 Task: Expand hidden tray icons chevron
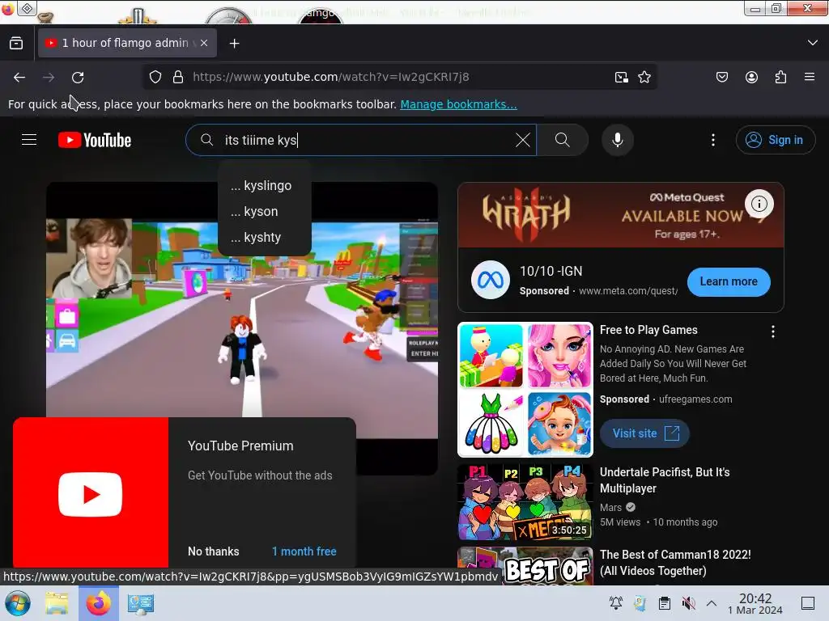click(x=712, y=603)
